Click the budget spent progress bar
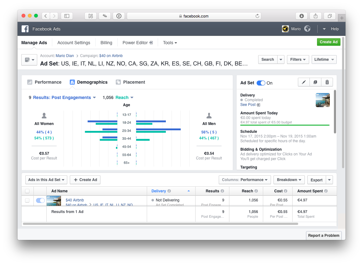Viewport: 363px width, 265px height. tap(285, 125)
